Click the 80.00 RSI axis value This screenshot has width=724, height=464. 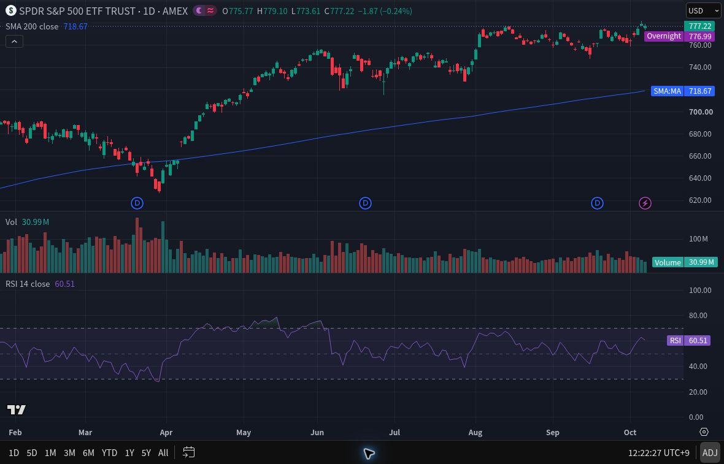[698, 316]
